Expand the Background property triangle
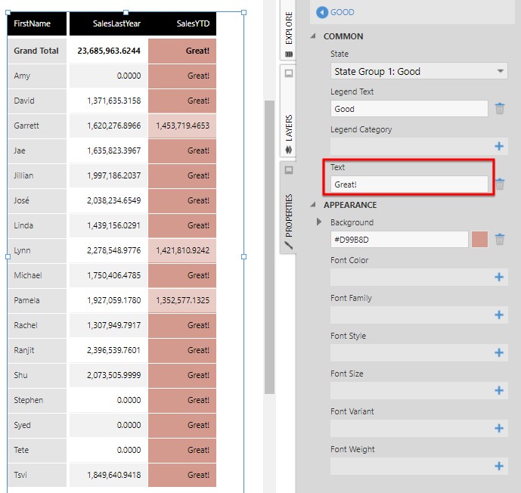The image size is (521, 493). [x=319, y=222]
